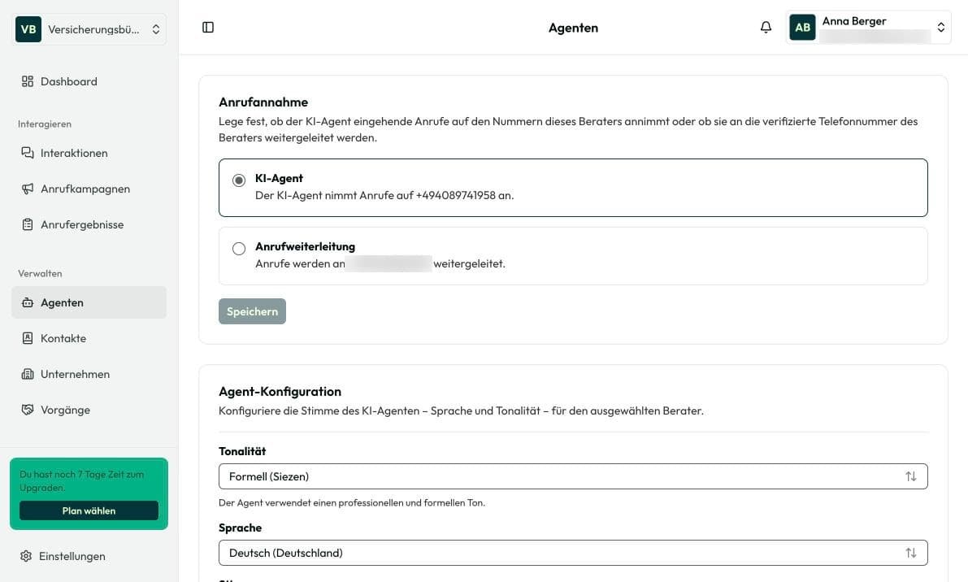The height and width of the screenshot is (582, 968).
Task: Click the Tonalität field label
Action: pyautogui.click(x=242, y=451)
